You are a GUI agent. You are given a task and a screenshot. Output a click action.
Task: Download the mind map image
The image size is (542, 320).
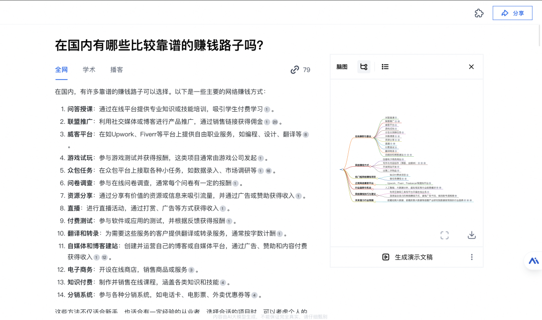pyautogui.click(x=471, y=235)
